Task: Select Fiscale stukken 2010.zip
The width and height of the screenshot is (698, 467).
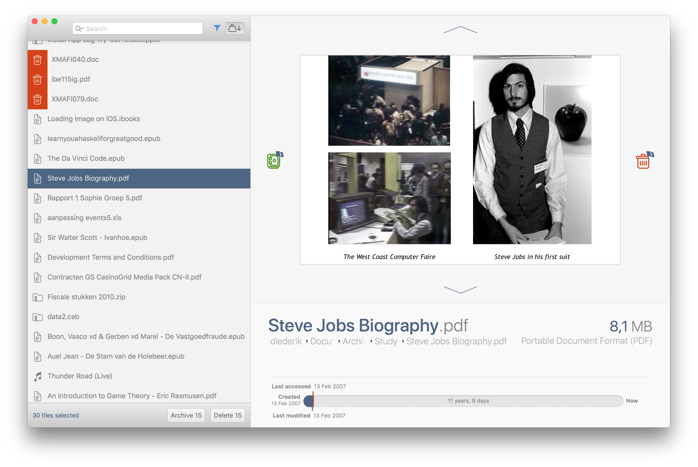Action: pos(139,297)
